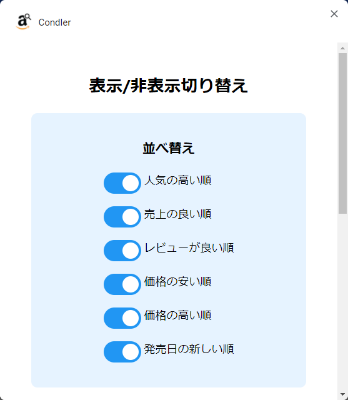Click the empty scrollbar track below the thumb
Image resolution: width=348 pixels, height=400 pixels.
[342, 301]
